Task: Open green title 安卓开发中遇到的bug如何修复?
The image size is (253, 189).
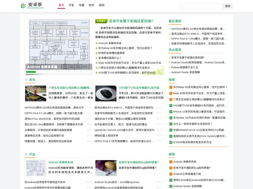Action: point(139,162)
